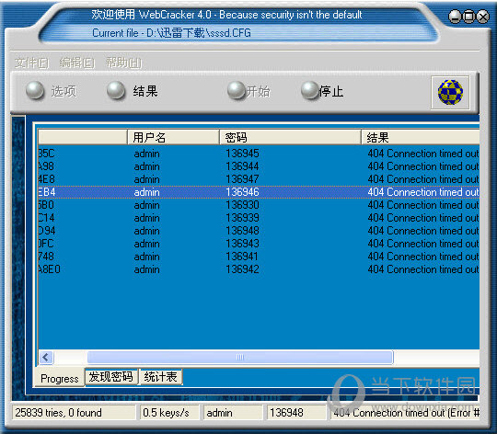
Task: Minimize the WebCracker window
Action: (x=455, y=17)
